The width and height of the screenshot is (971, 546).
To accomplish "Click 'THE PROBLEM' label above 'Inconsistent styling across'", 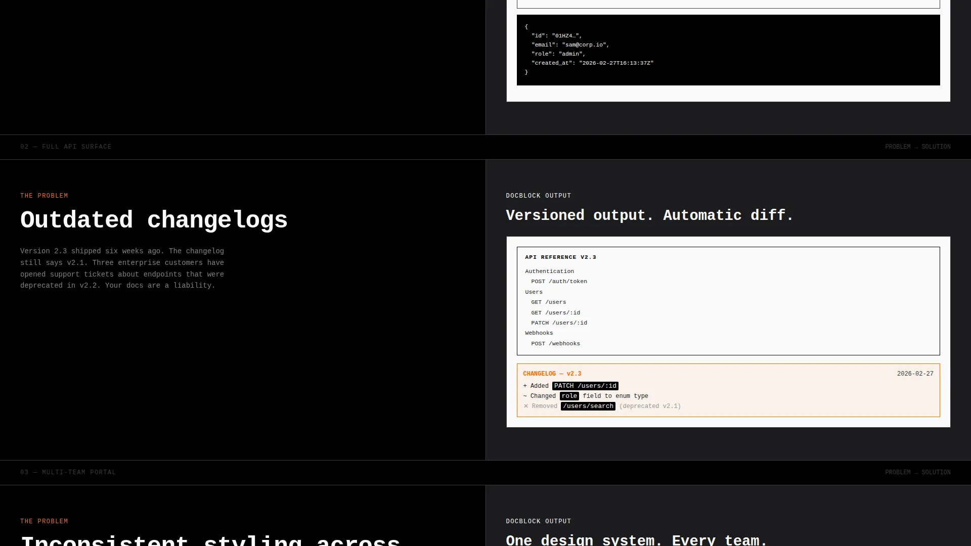I will pos(44,521).
